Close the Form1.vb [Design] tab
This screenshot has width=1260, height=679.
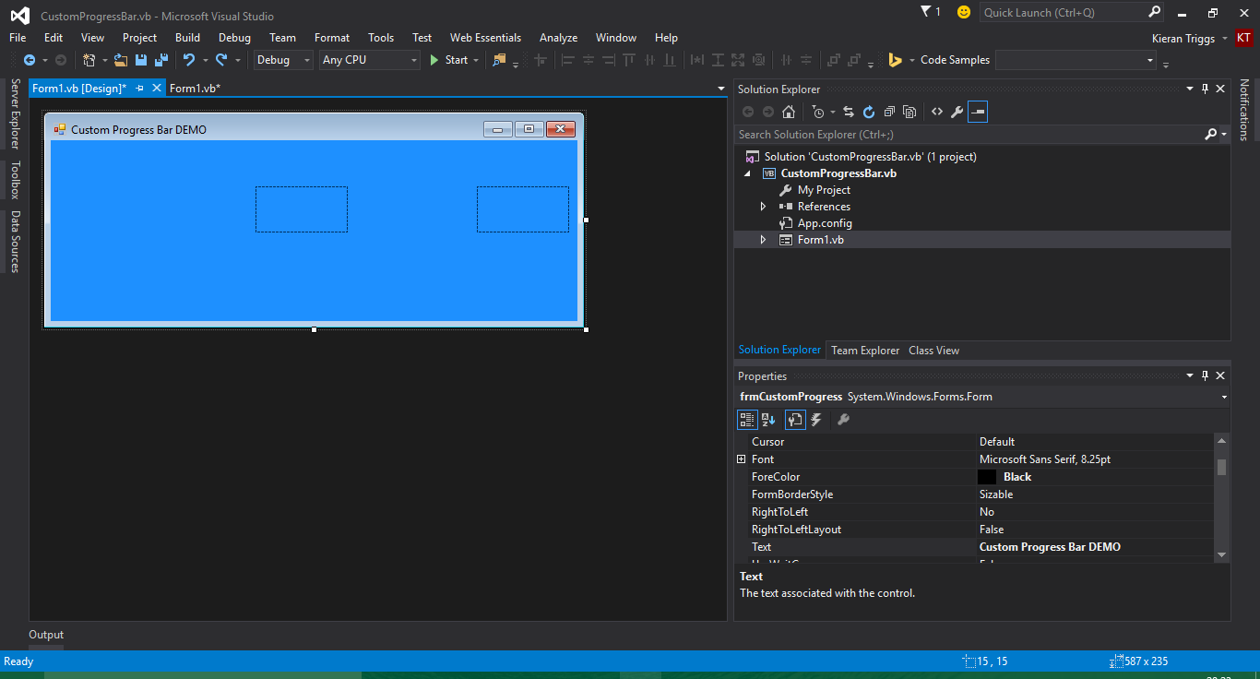157,89
